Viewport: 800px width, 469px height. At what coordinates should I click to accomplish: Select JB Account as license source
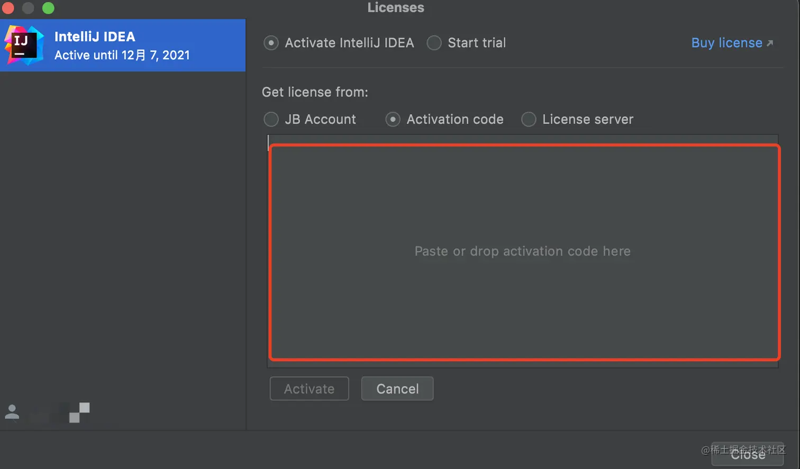[x=271, y=119]
